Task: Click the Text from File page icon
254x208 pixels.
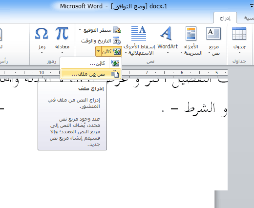Action: click(115, 74)
